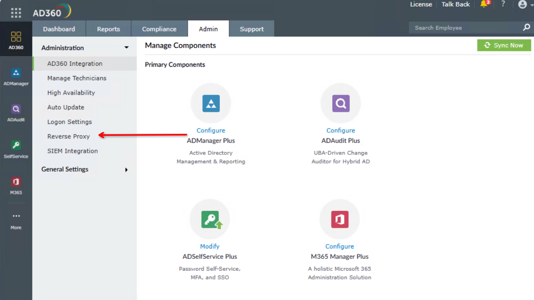The image size is (534, 300).
Task: Click the search magnifier icon
Action: 526,27
